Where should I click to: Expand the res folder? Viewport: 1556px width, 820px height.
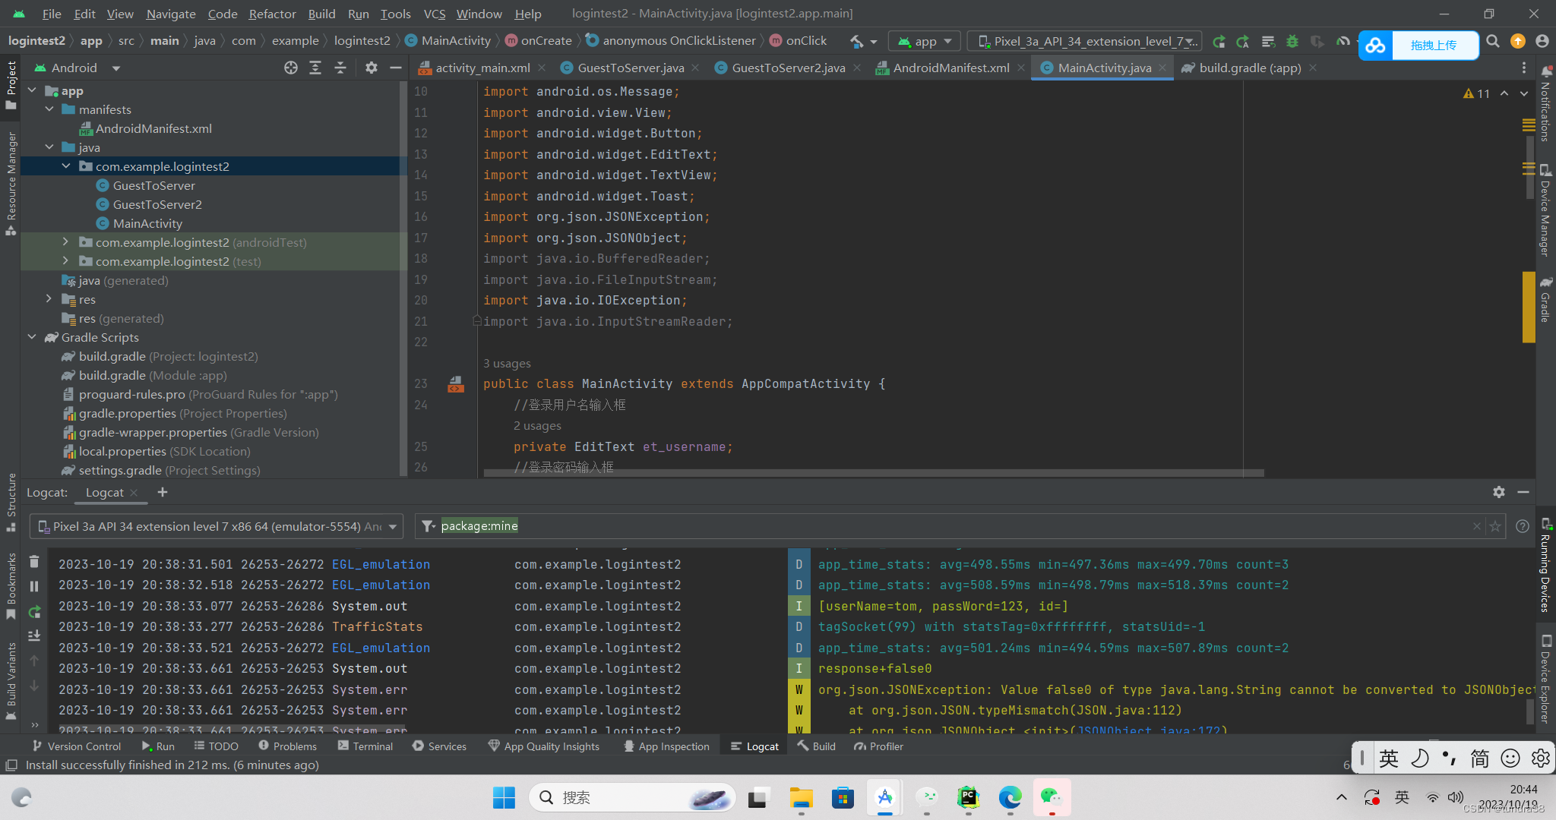click(x=49, y=299)
